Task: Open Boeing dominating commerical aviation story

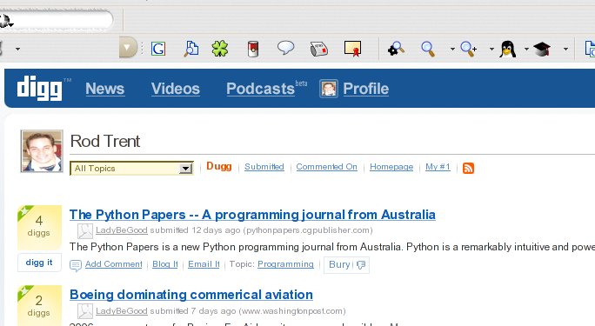Action: [x=191, y=295]
